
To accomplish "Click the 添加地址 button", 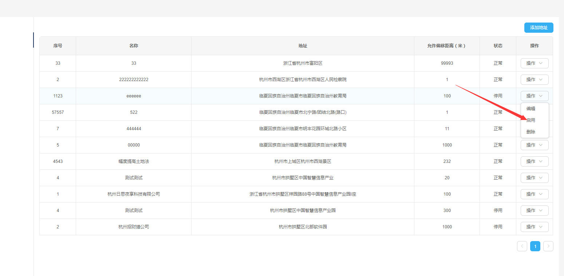I will pos(539,28).
